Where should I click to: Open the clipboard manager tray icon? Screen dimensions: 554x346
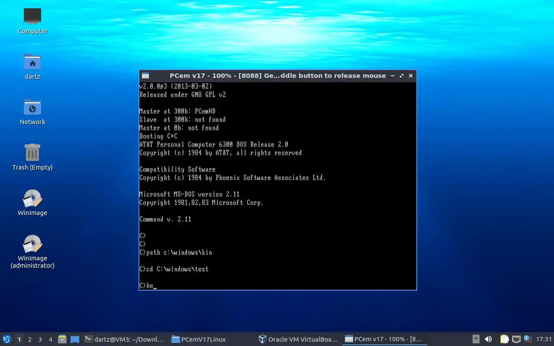[x=504, y=340]
